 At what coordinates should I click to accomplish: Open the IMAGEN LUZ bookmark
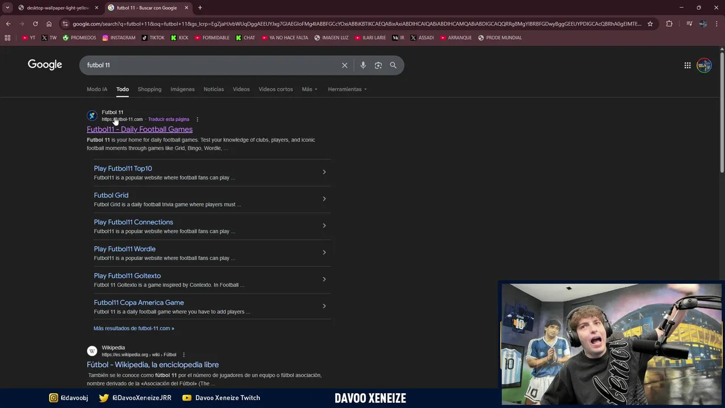point(331,37)
